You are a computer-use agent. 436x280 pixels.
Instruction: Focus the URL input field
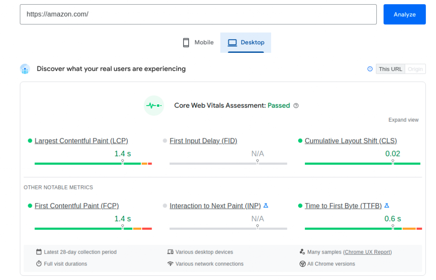[198, 14]
